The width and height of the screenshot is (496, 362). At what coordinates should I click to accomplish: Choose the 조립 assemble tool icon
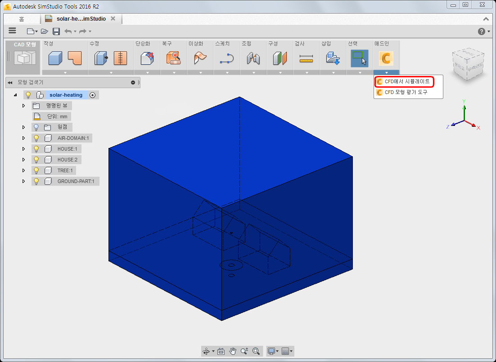pos(253,58)
